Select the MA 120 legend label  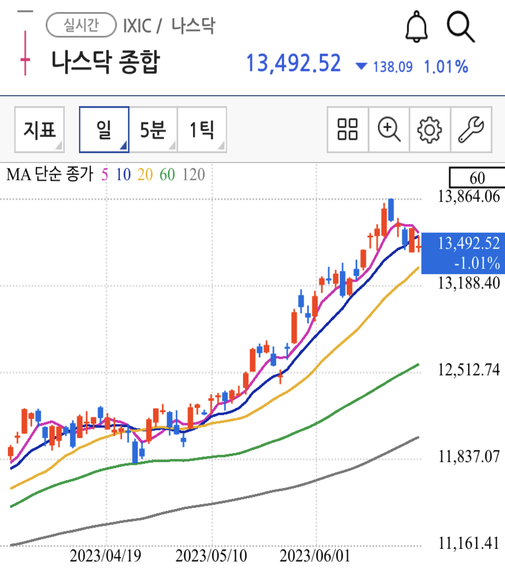pos(193,175)
